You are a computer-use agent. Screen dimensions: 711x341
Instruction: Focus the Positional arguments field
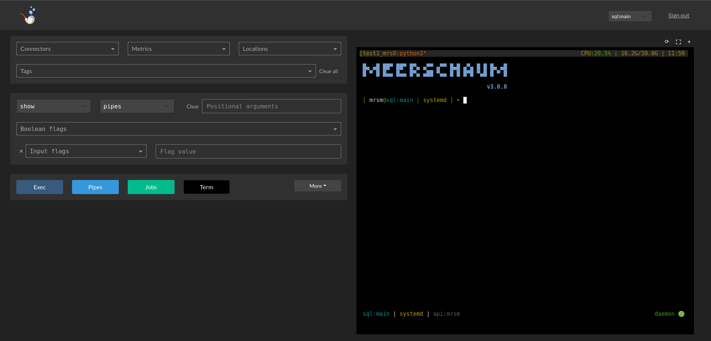(x=271, y=106)
